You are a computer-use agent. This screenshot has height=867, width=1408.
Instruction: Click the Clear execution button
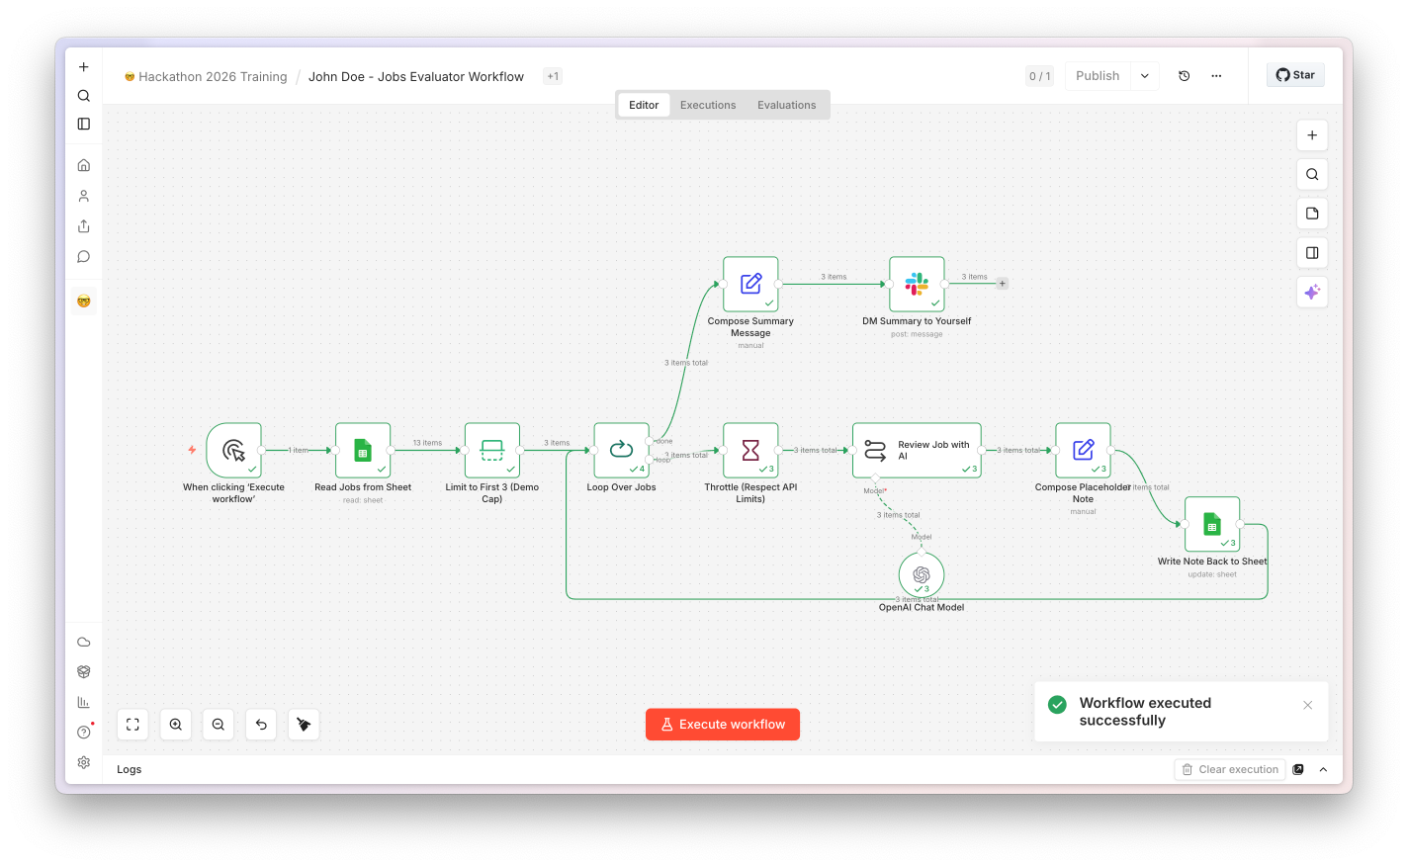[1230, 769]
